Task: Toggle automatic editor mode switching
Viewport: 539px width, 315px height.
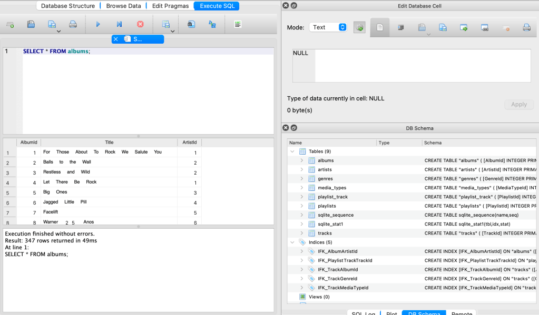Action: [359, 28]
